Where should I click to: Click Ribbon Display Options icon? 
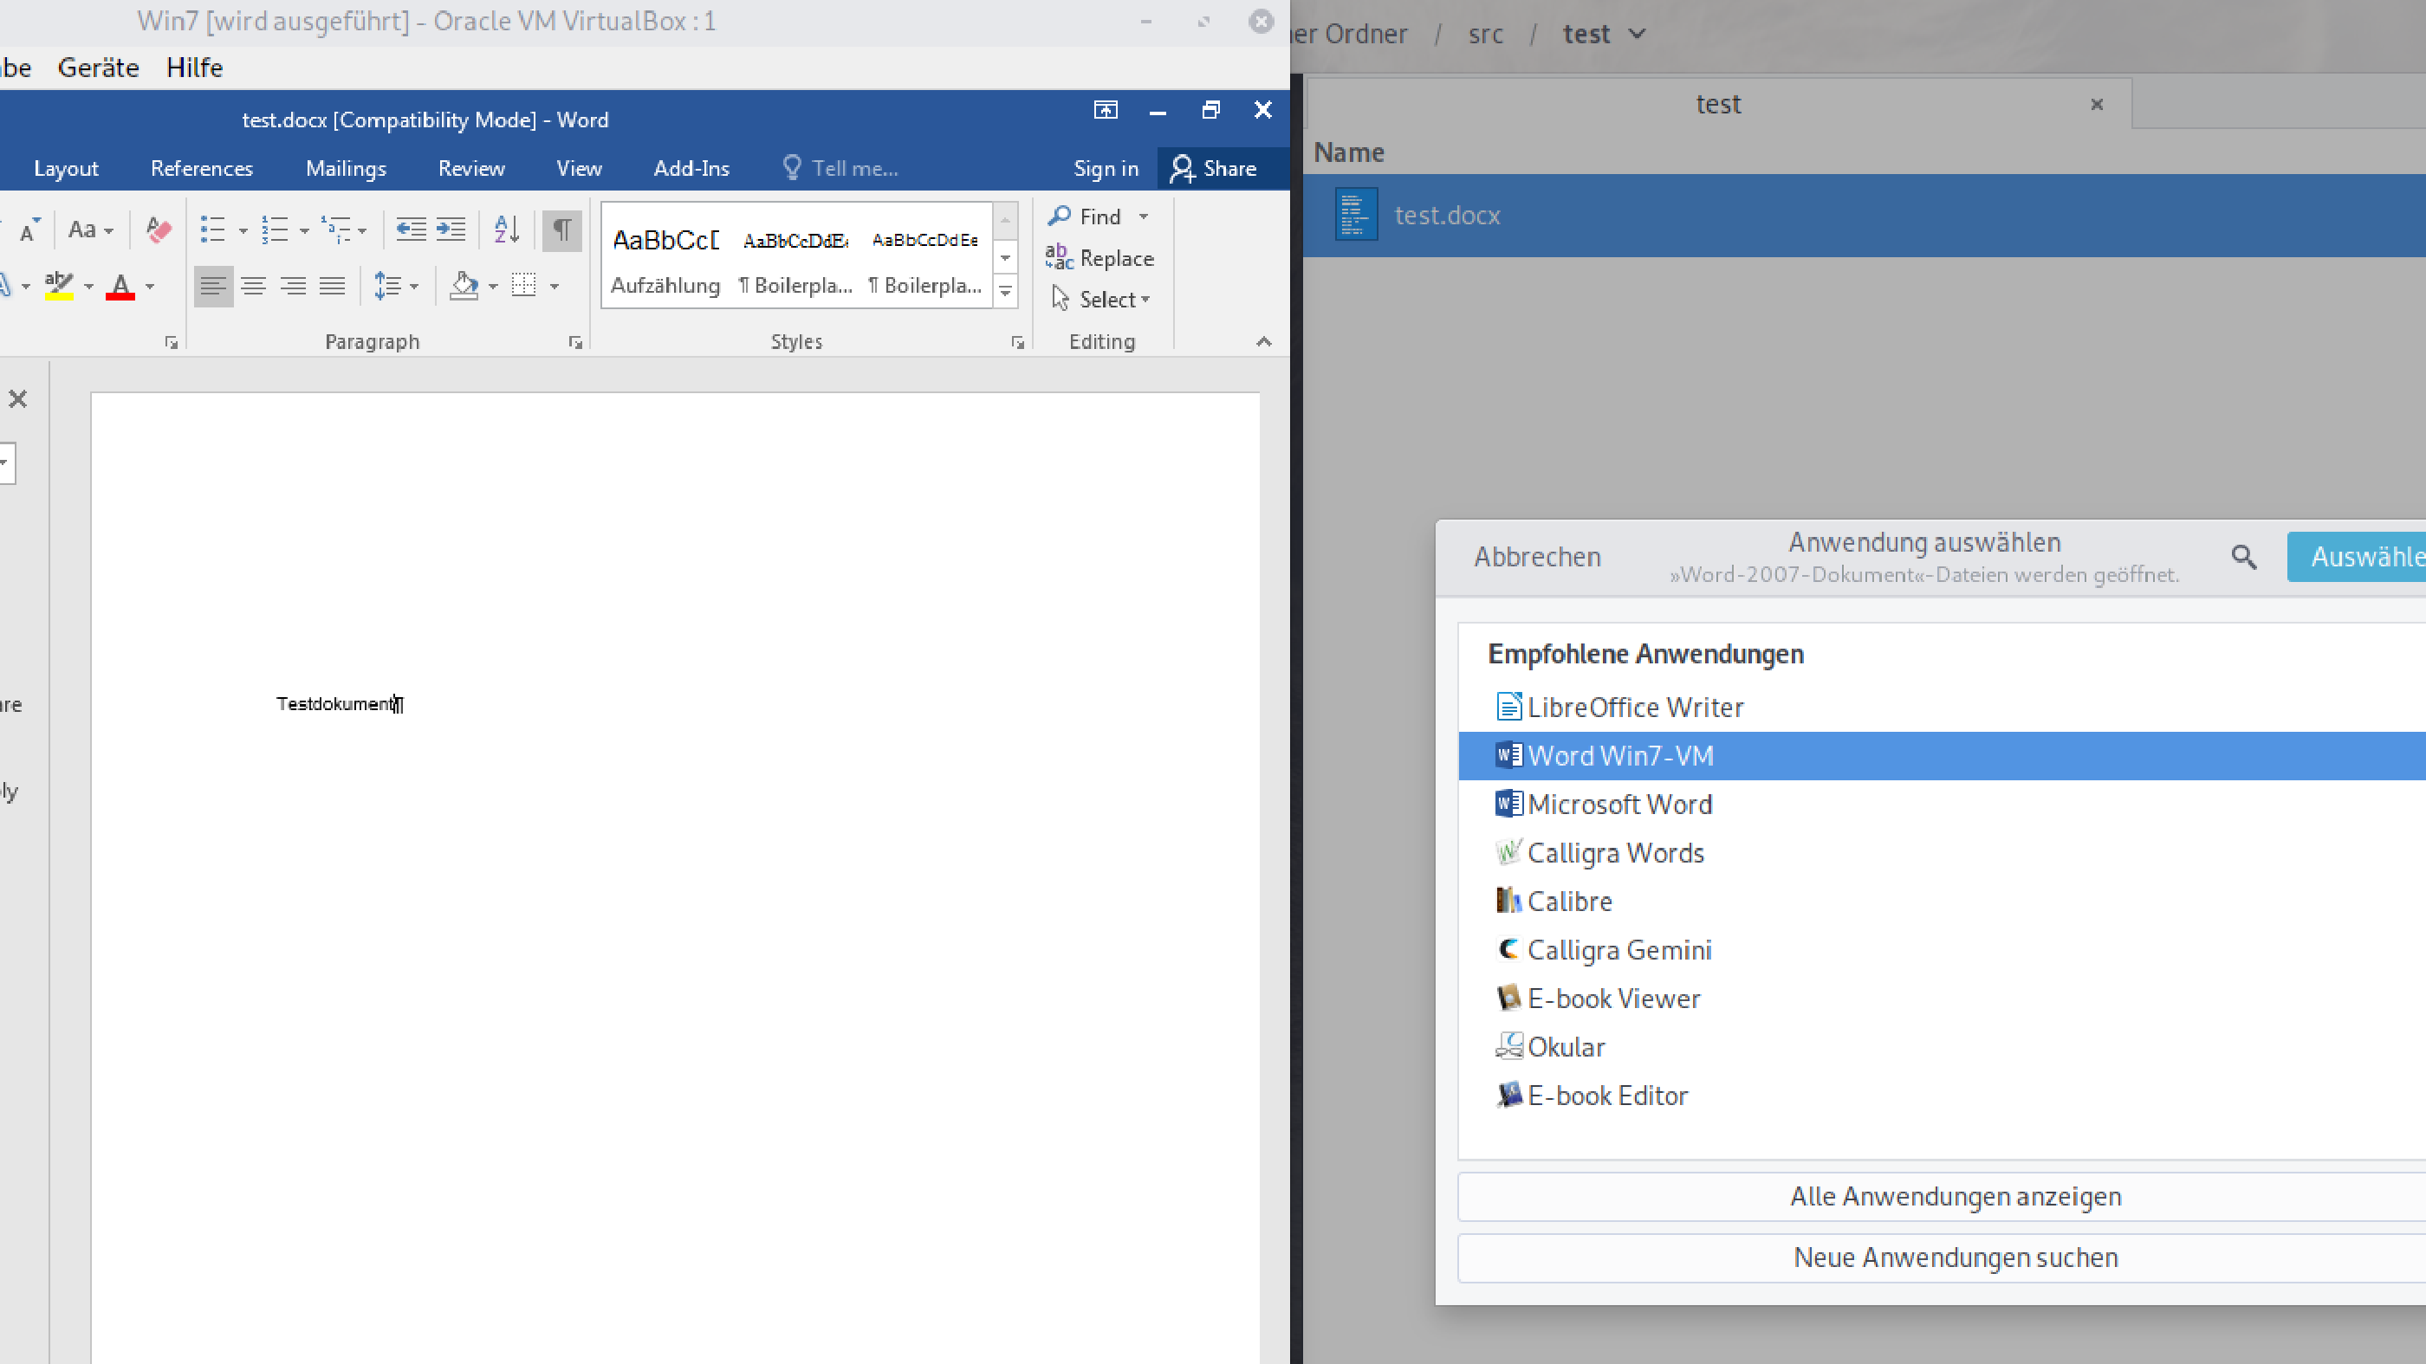1106,110
